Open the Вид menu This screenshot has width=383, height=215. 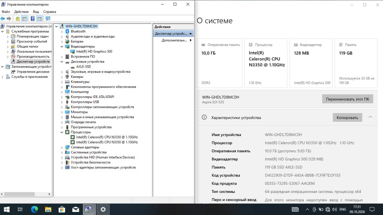[36, 12]
